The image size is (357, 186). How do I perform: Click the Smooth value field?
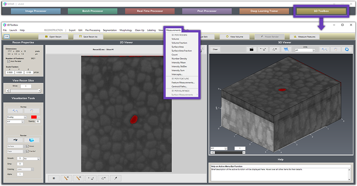click(20, 158)
